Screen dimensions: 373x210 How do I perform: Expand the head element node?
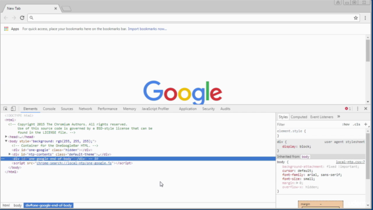[x=6, y=136]
